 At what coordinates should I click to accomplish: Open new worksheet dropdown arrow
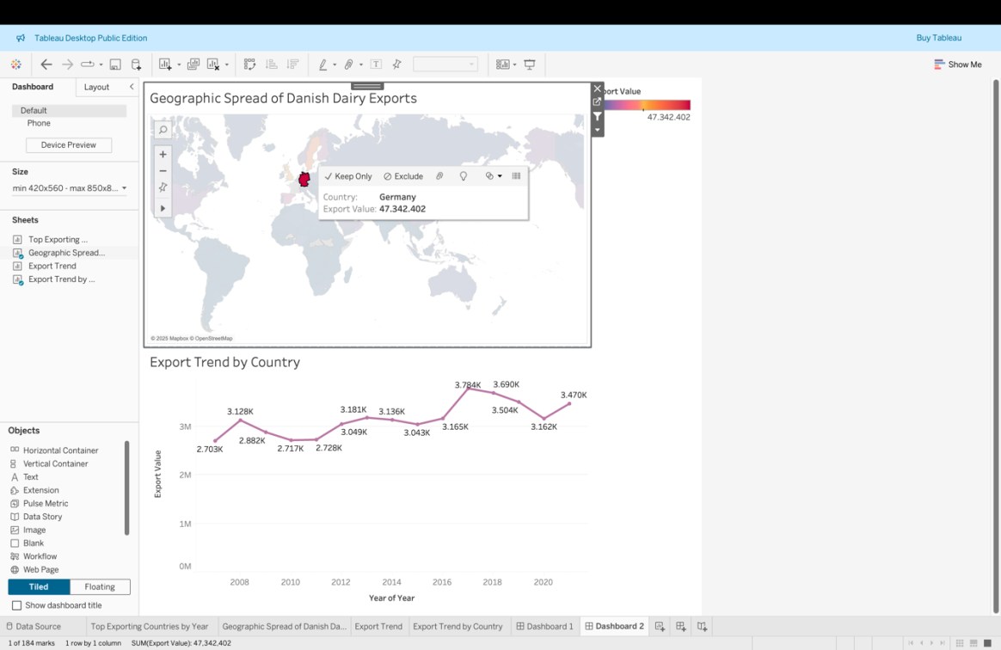coord(179,65)
